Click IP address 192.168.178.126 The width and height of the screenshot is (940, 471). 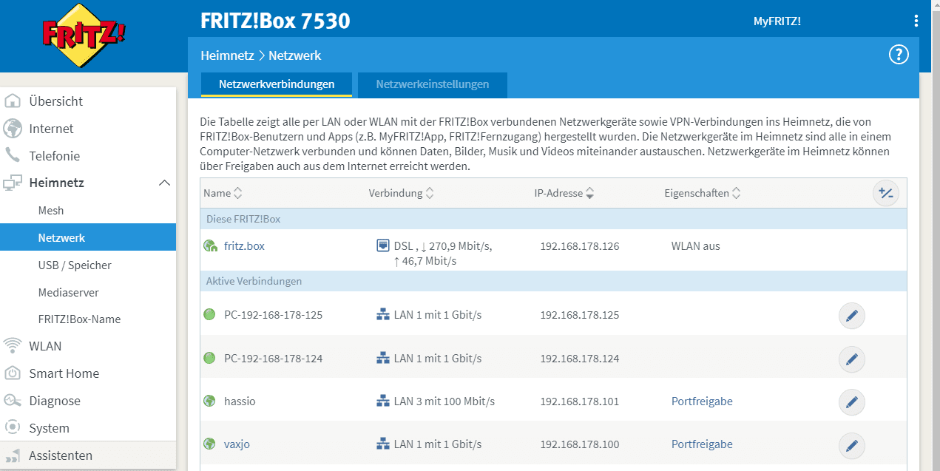(x=580, y=246)
